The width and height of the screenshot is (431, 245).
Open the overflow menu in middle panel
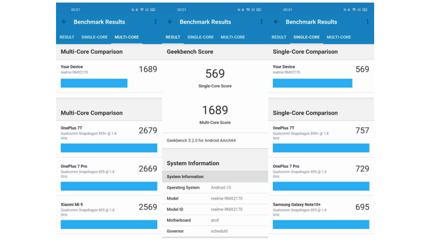click(x=261, y=22)
